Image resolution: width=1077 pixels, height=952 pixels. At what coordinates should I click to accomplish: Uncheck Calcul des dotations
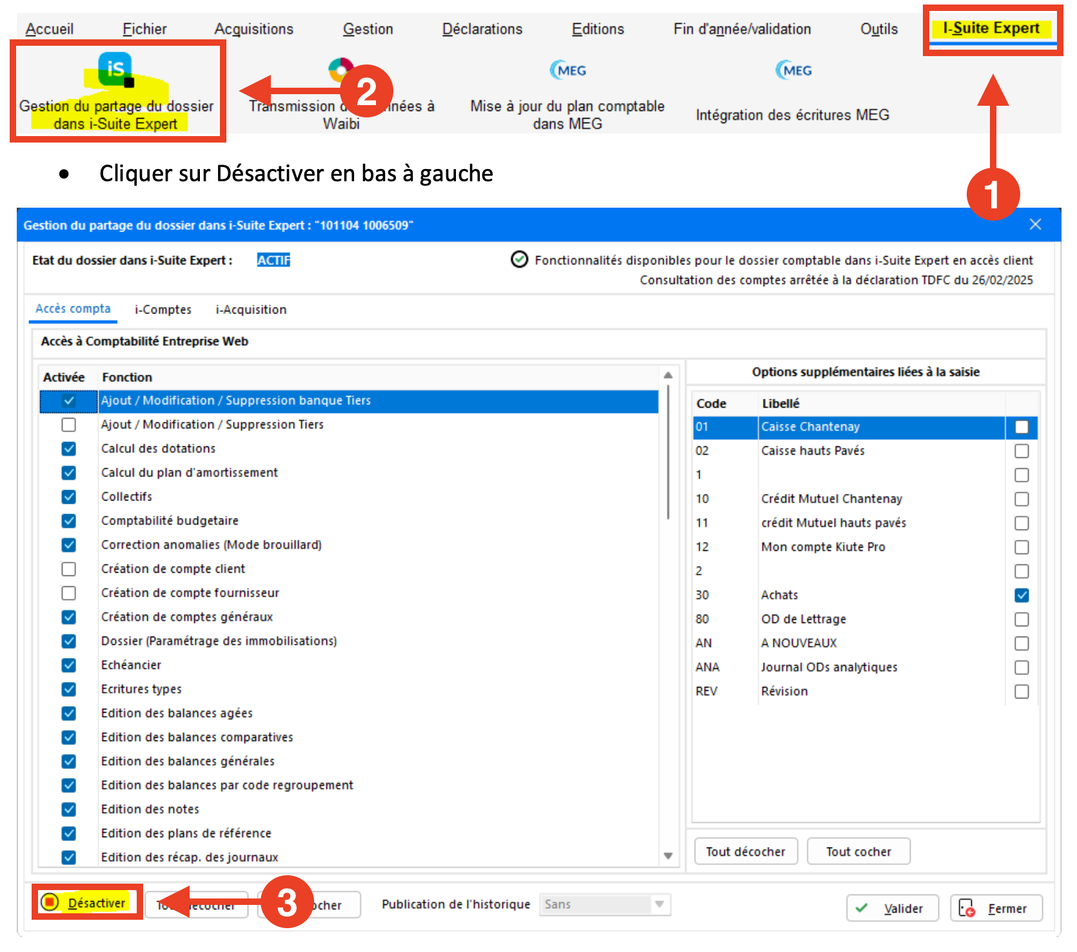pyautogui.click(x=69, y=448)
